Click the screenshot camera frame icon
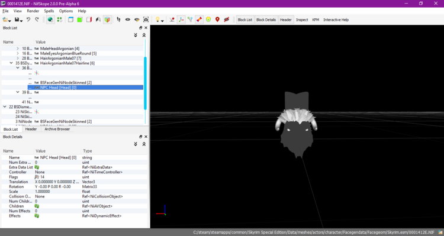 pyautogui.click(x=146, y=20)
